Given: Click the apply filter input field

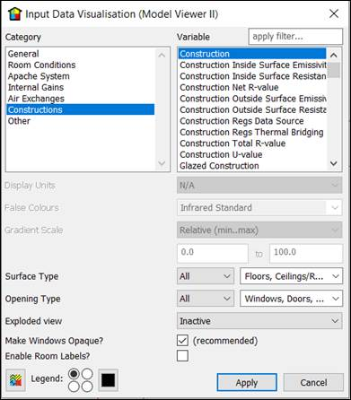Looking at the screenshot, I should coord(295,37).
